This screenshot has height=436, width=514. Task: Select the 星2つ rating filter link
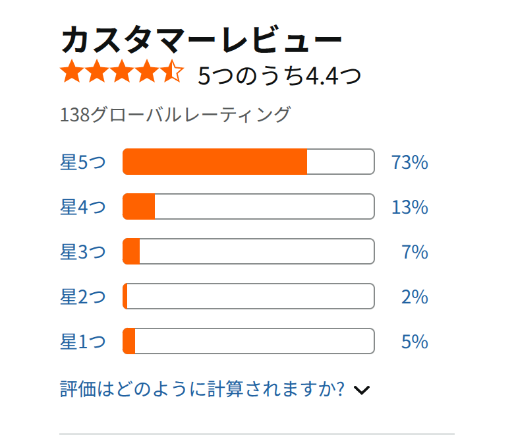pyautogui.click(x=83, y=297)
